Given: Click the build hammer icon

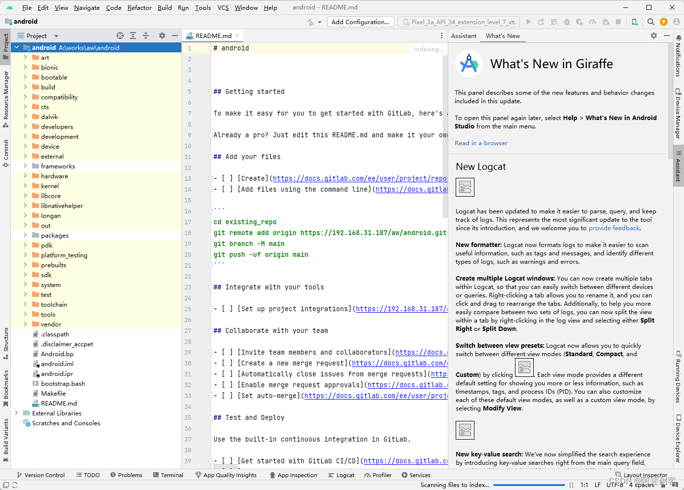Looking at the screenshot, I should pos(310,22).
